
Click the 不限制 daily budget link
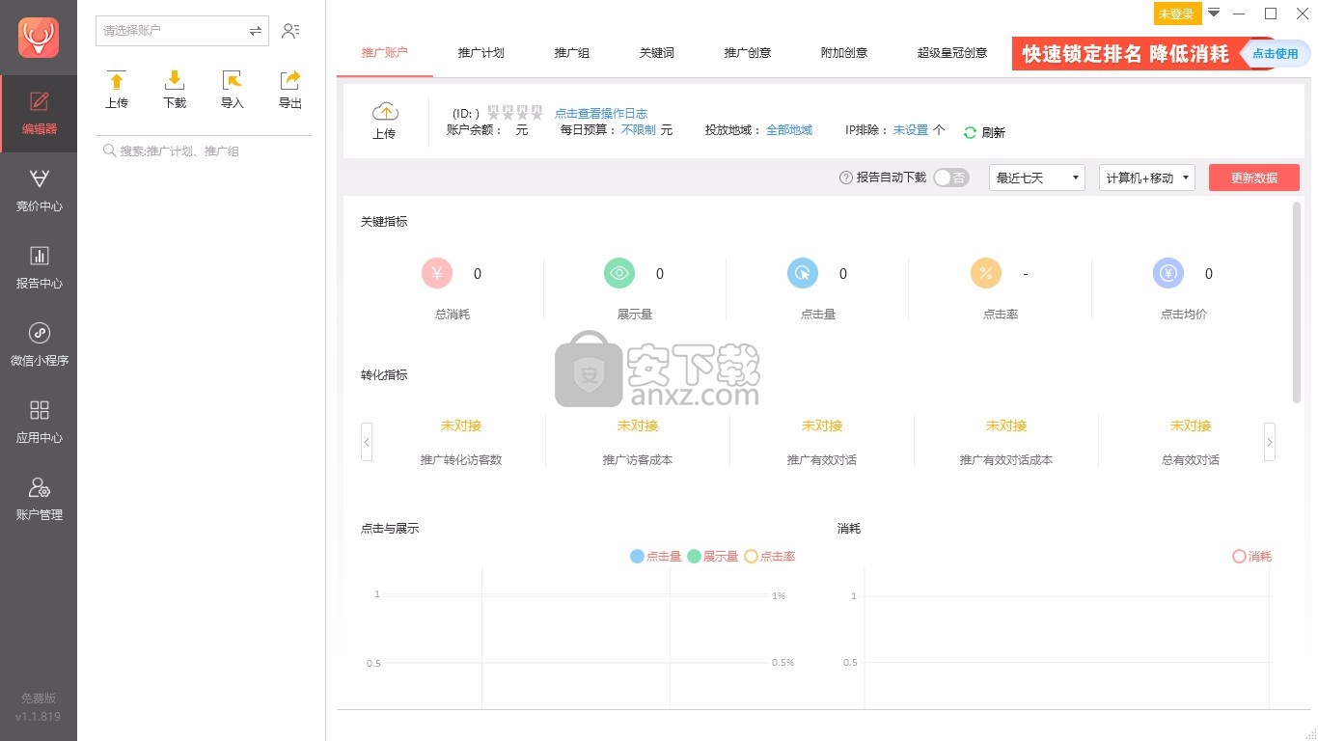639,130
